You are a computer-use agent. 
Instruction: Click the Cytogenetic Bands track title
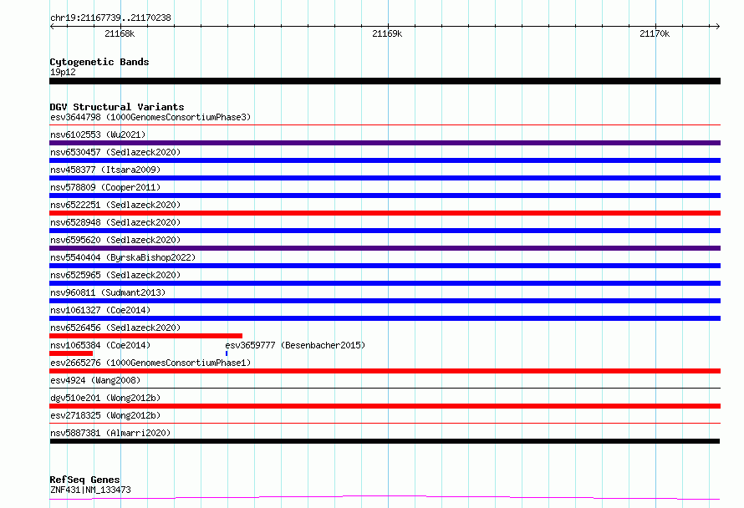99,62
